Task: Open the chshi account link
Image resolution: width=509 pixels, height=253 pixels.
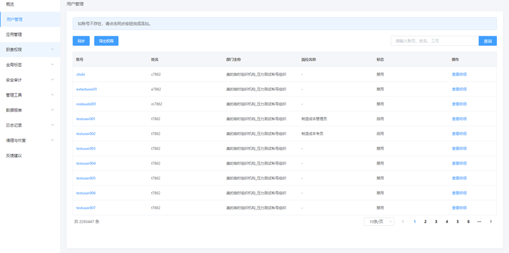Action: click(x=81, y=74)
